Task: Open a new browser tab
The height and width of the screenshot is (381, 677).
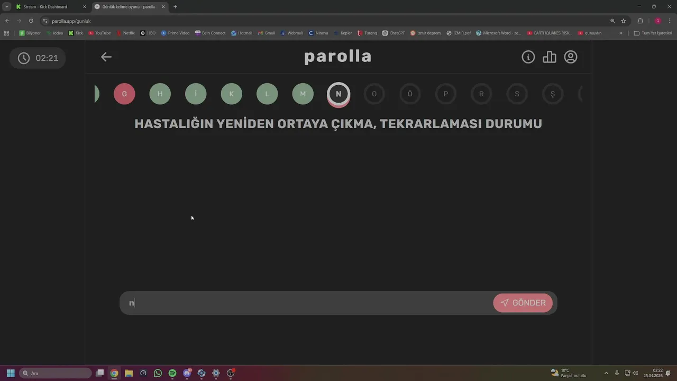Action: point(175,7)
